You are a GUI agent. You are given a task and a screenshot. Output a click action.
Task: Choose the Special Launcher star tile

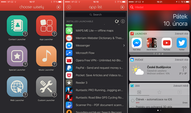17,56
